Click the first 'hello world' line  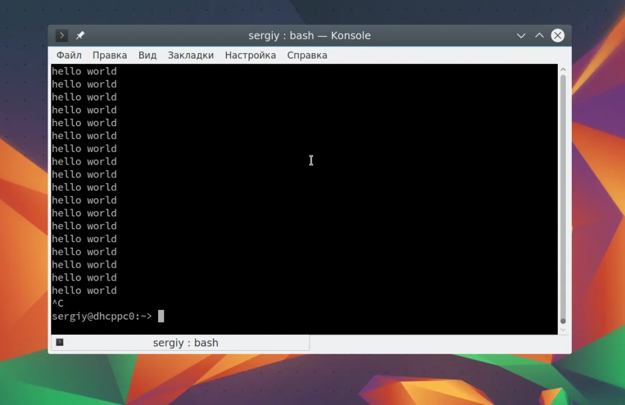(x=84, y=71)
